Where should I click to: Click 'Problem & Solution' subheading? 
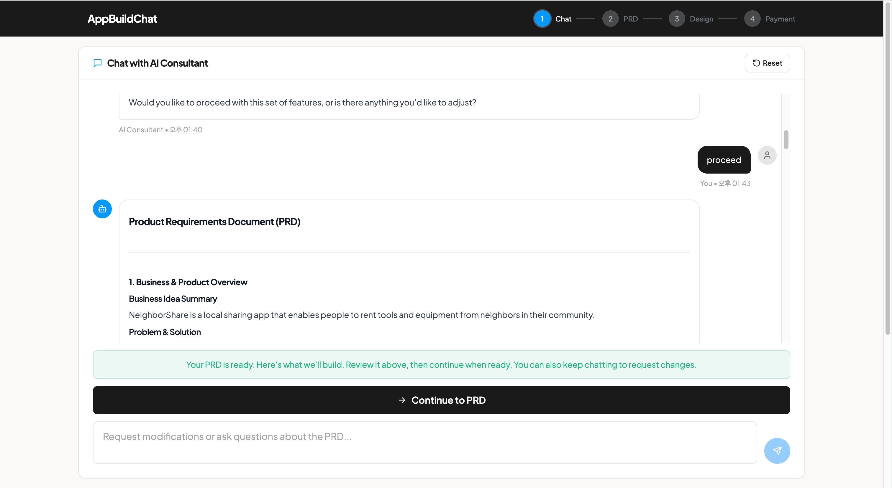(x=165, y=332)
